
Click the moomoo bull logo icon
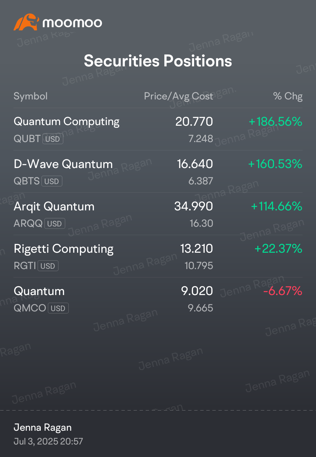[x=26, y=22]
